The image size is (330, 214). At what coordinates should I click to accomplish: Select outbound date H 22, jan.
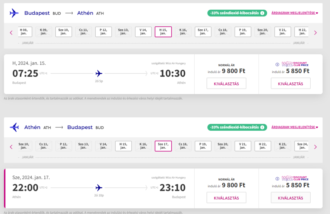[302, 32]
